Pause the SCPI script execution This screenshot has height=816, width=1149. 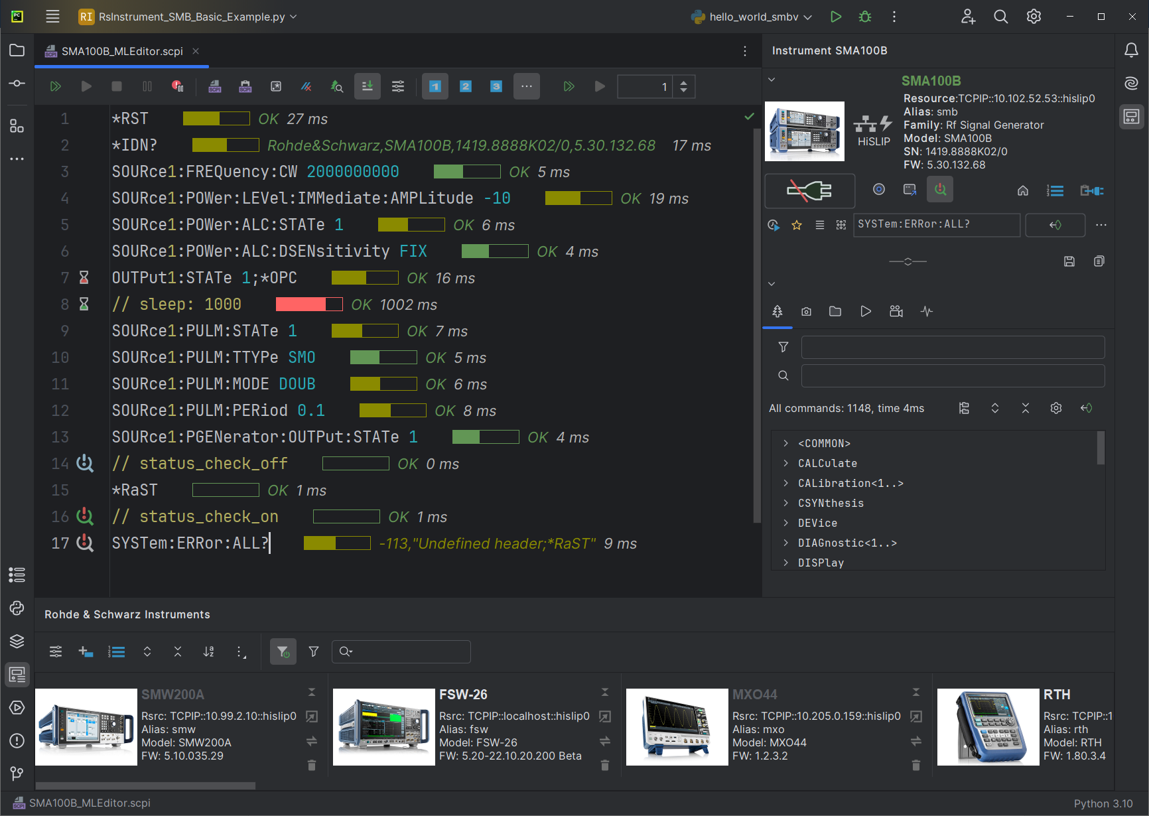pos(147,86)
